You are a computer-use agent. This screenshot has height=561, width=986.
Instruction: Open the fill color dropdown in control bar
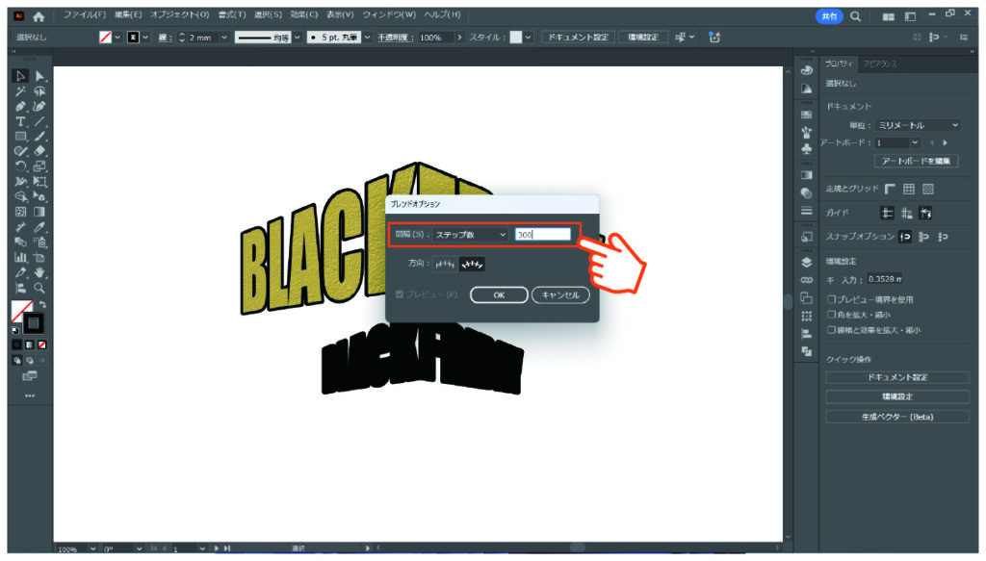(x=117, y=38)
